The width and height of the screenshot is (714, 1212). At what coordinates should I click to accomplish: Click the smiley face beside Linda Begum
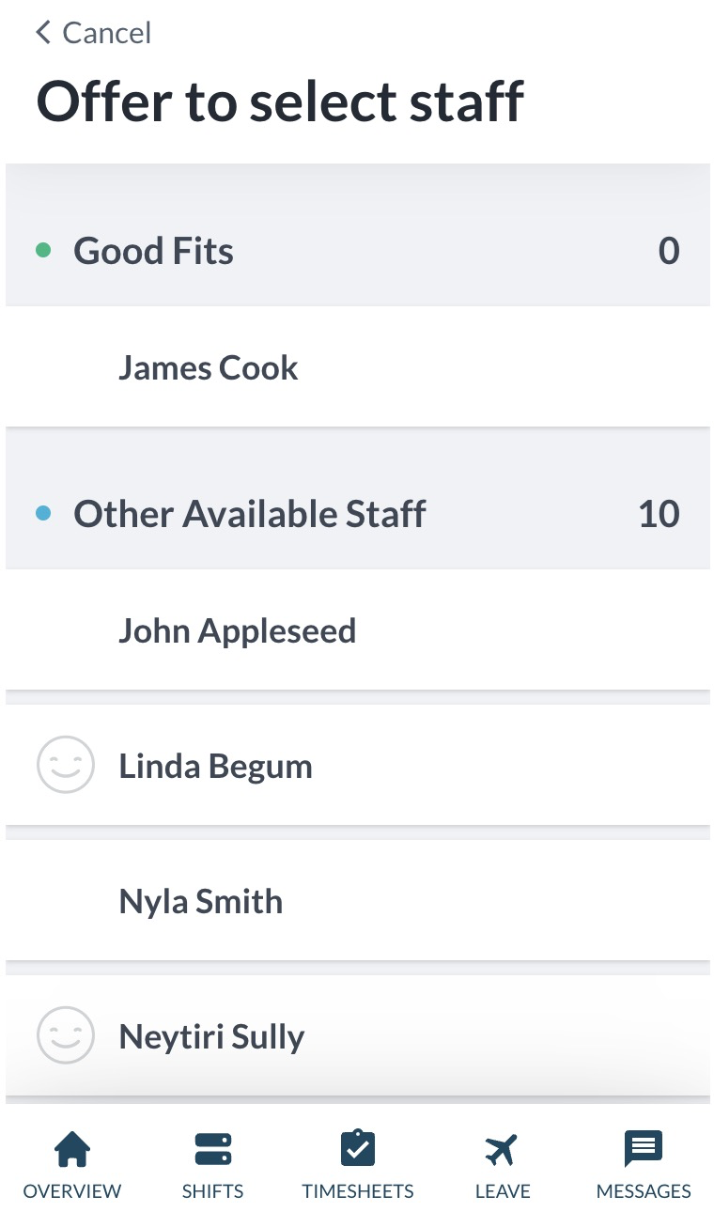[x=66, y=766]
